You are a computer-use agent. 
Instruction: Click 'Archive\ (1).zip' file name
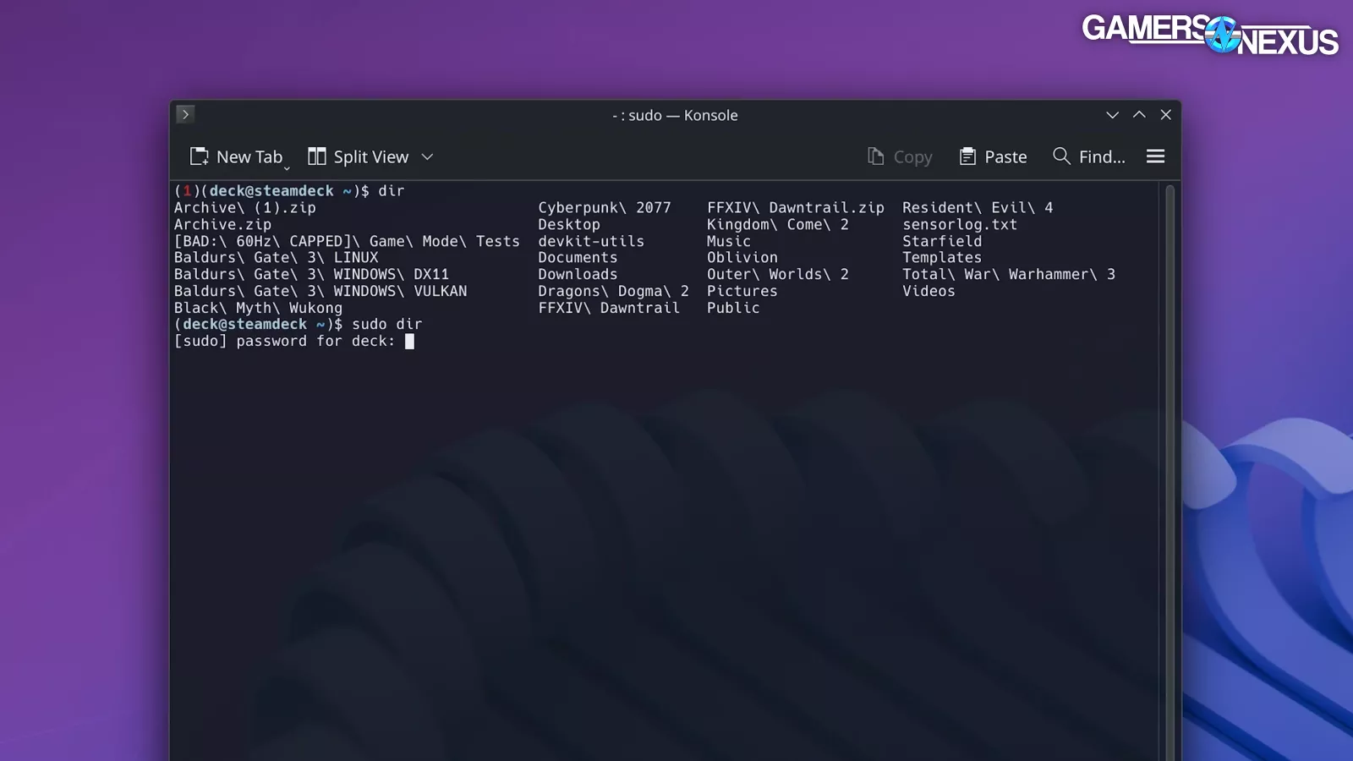tap(245, 208)
